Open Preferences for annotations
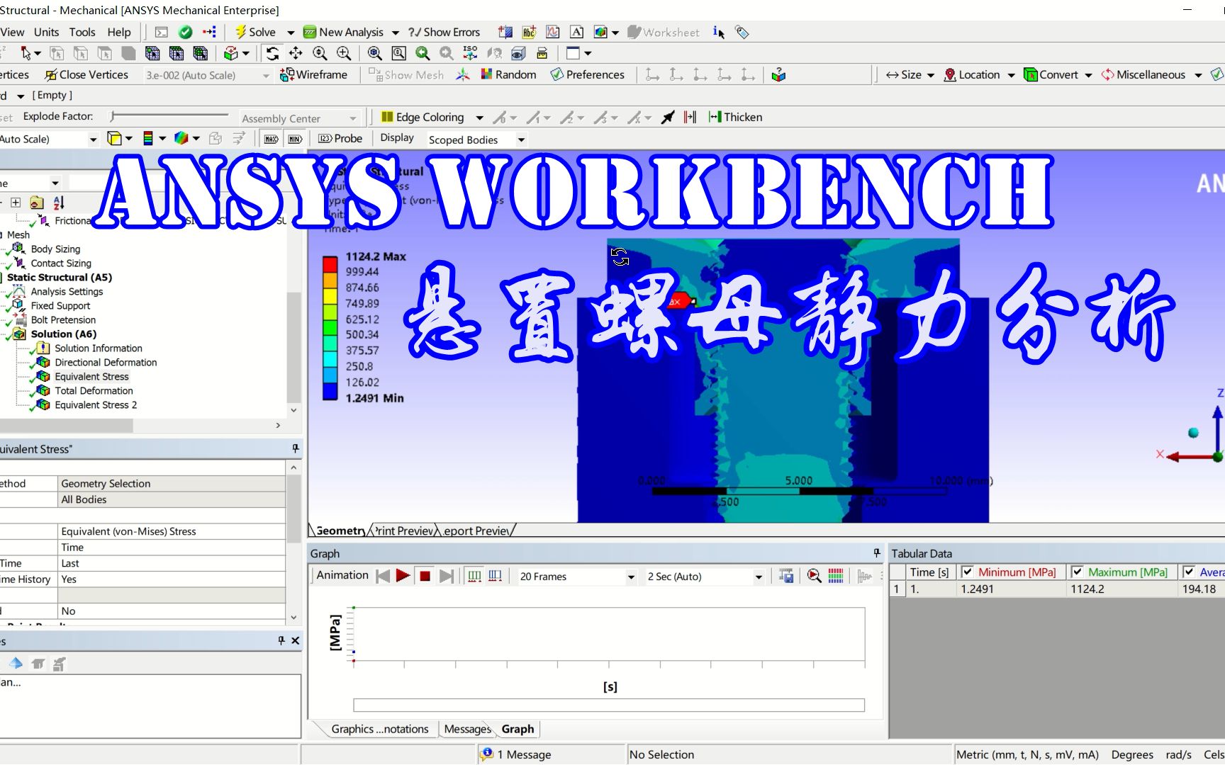The width and height of the screenshot is (1225, 765). [x=588, y=74]
